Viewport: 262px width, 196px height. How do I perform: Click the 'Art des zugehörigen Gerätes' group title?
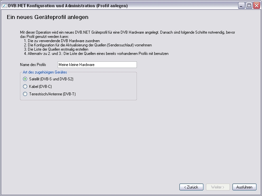pyautogui.click(x=45, y=72)
